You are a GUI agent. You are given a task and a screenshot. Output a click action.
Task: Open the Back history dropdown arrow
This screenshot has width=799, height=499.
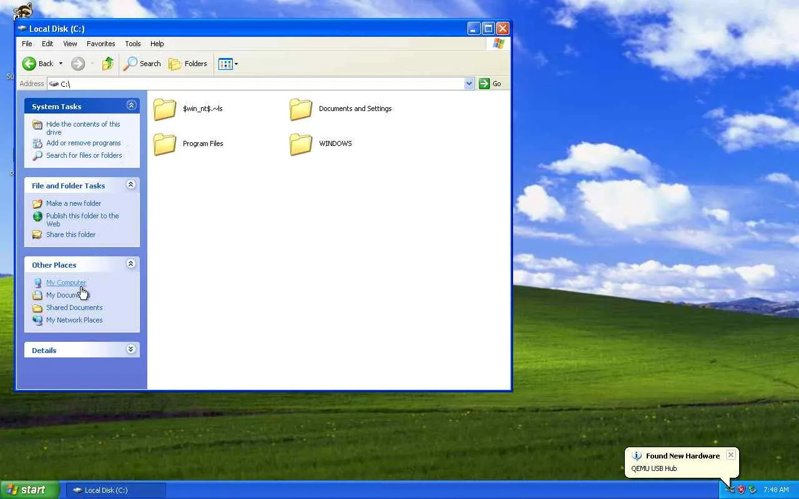[61, 64]
